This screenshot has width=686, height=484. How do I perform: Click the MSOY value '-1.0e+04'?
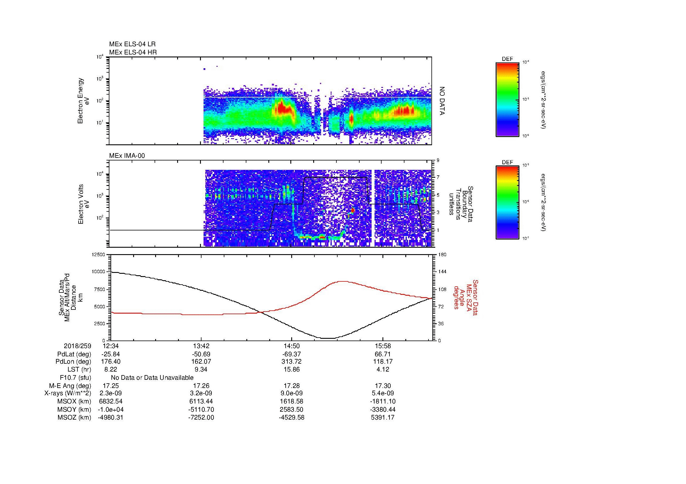click(x=111, y=409)
